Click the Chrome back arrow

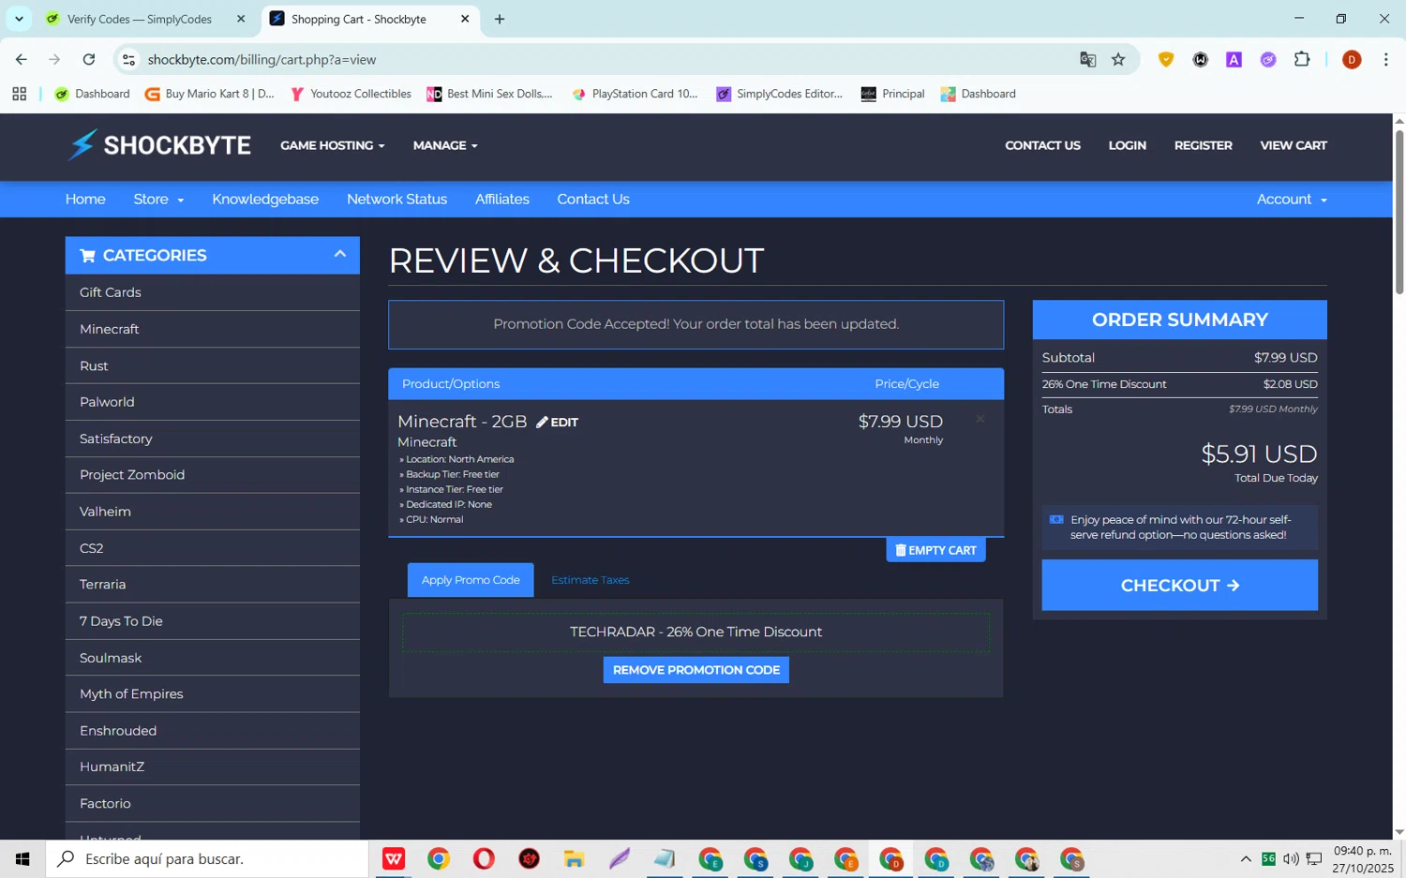pos(21,59)
